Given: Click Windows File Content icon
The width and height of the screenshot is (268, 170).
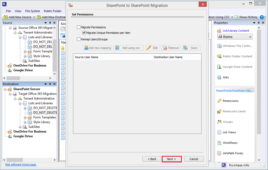Looking at the screenshot, I should click(x=219, y=46).
